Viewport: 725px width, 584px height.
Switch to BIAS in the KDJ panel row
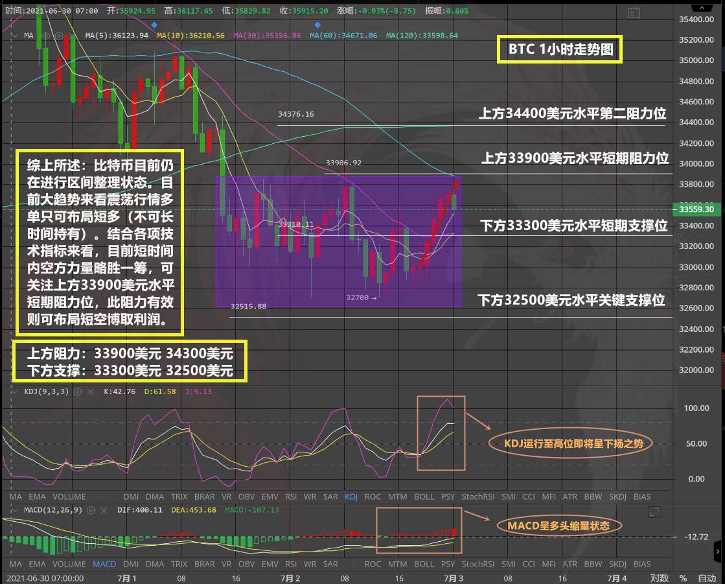pos(642,496)
